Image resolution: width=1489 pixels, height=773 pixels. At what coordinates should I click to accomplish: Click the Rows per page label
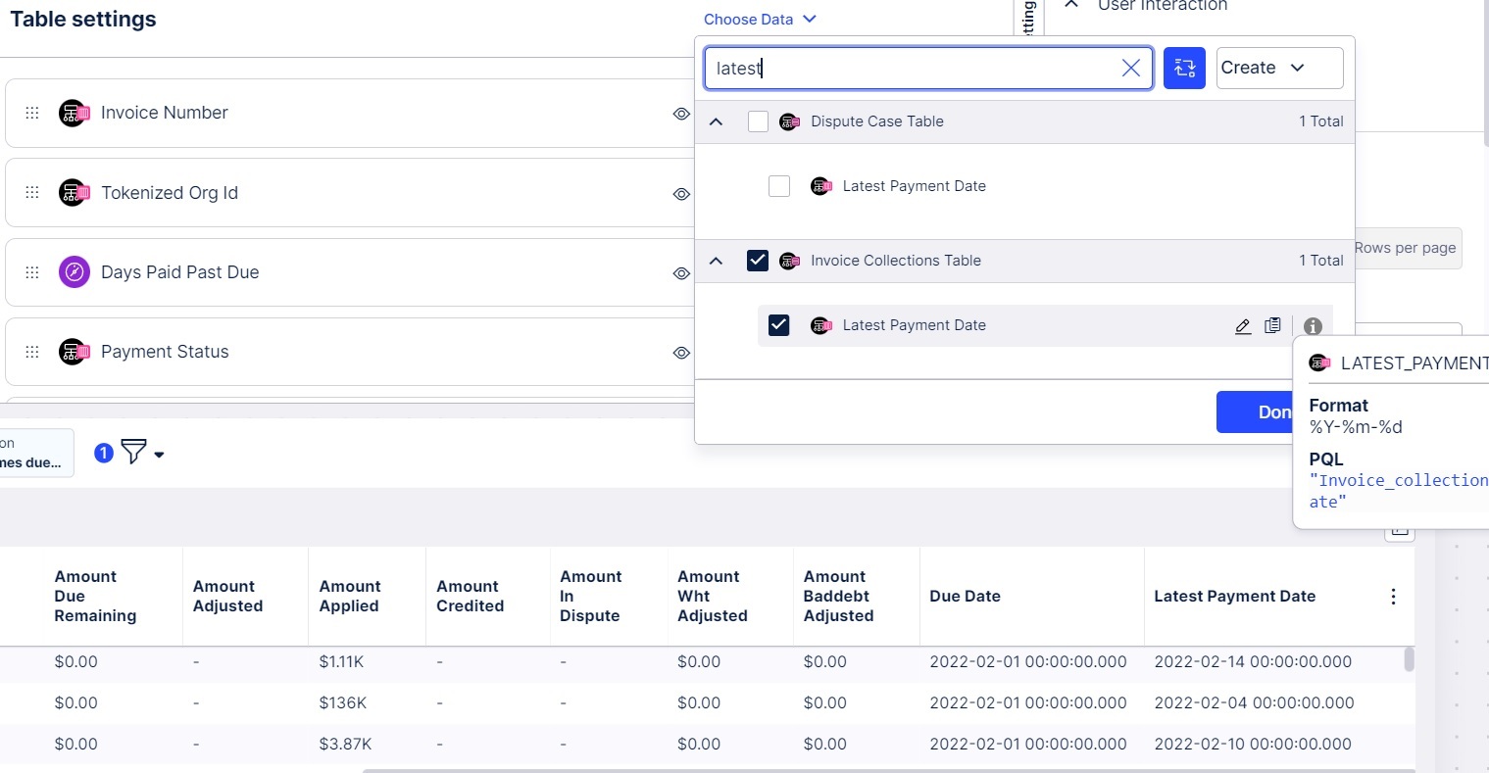[x=1406, y=248]
